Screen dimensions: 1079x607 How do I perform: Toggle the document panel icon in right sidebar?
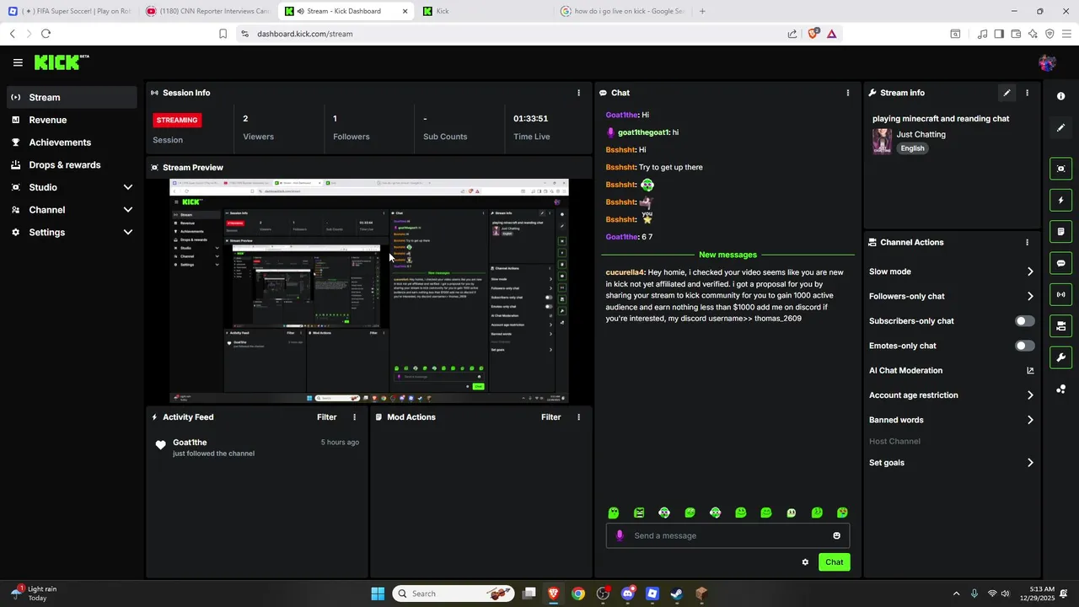1060,232
